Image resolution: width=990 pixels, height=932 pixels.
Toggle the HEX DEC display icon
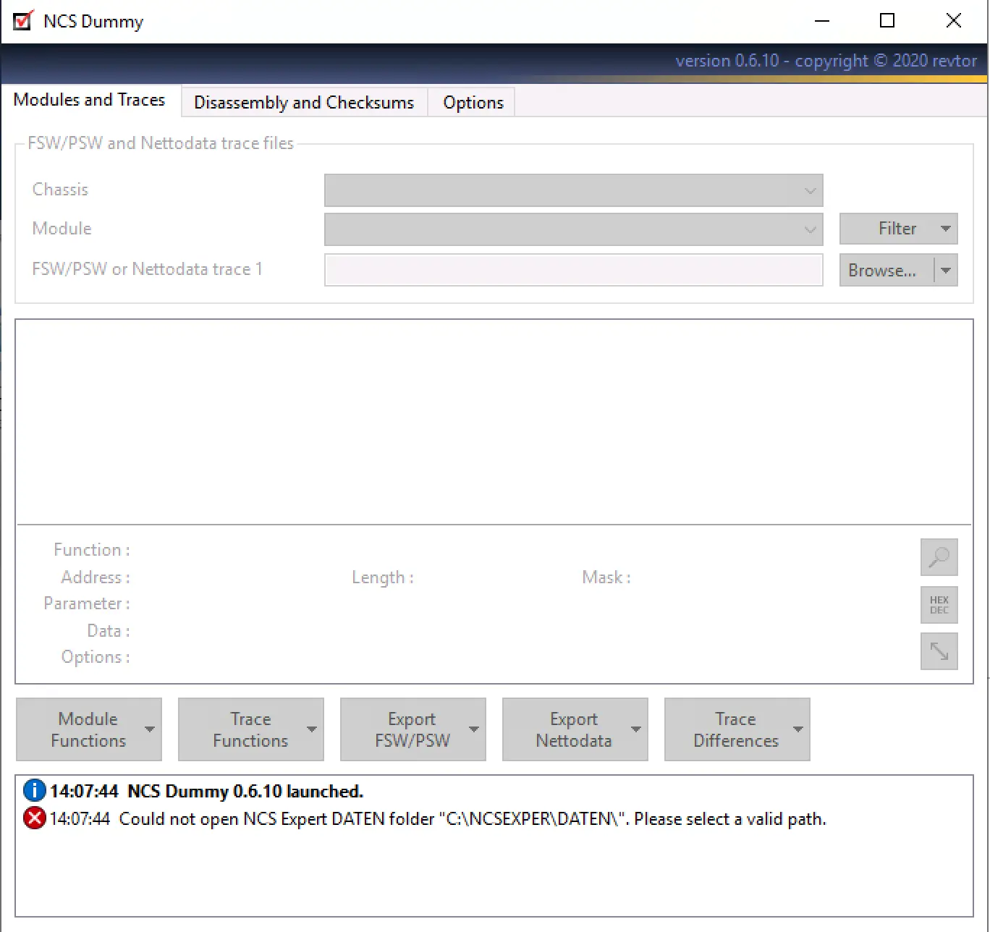click(x=939, y=605)
